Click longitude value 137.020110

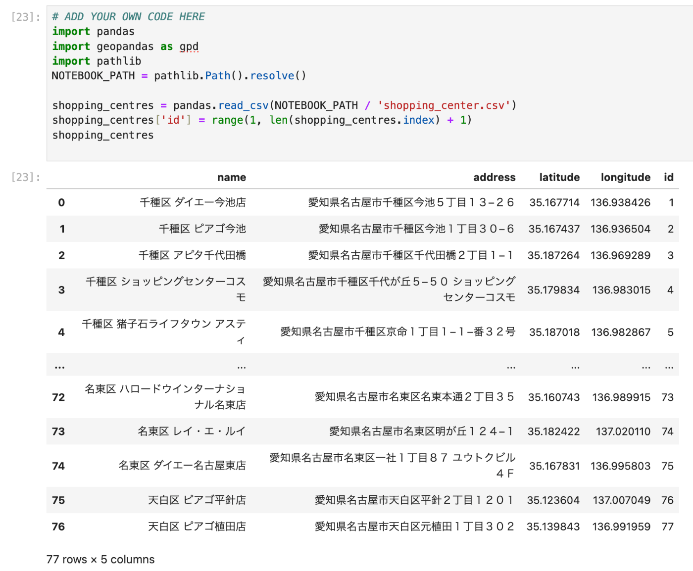point(623,431)
